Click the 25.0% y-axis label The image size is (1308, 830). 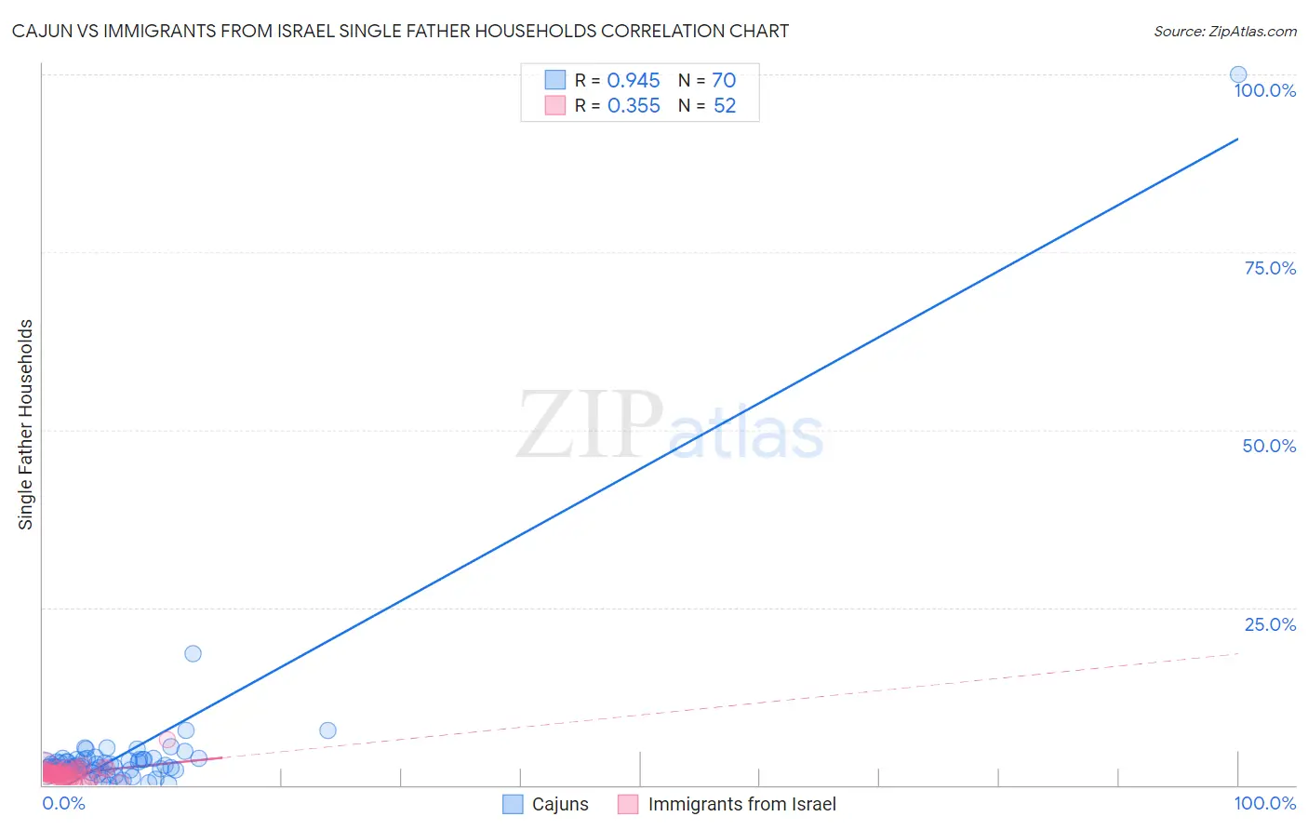point(1270,624)
